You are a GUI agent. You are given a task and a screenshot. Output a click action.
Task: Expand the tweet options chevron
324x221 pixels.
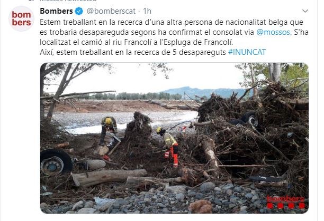(305, 11)
